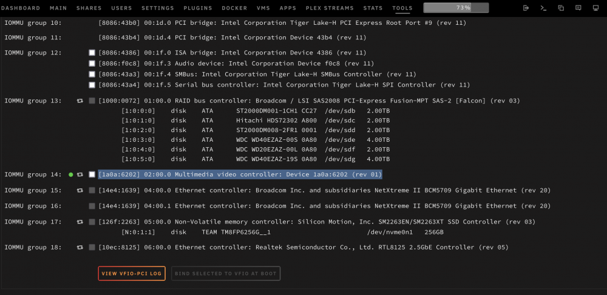
Task: Open the Settings tab
Action: (158, 8)
